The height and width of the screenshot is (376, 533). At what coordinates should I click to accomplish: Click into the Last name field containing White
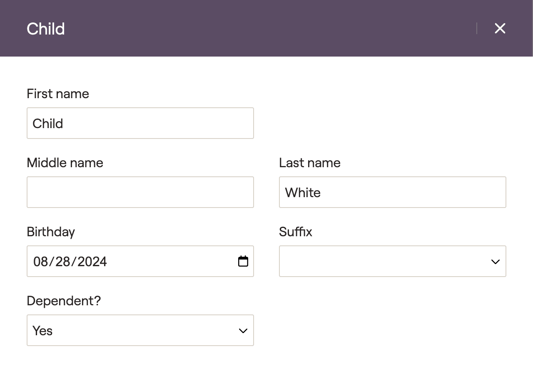pos(392,192)
